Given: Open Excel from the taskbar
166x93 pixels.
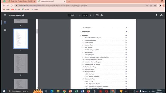Looking at the screenshot, I should click(76, 91).
